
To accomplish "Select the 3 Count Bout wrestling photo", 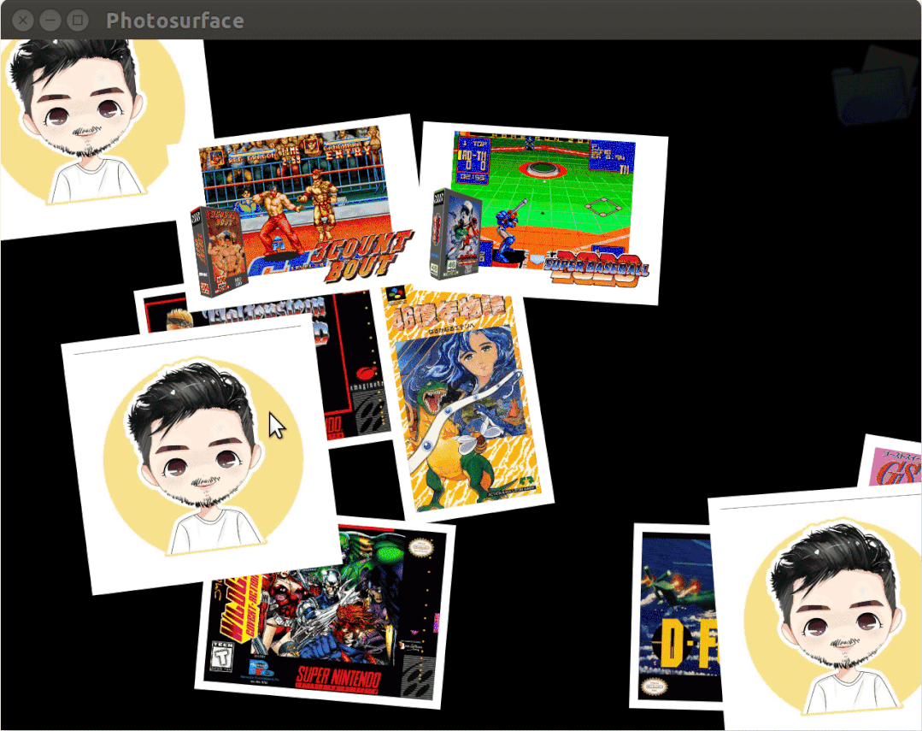I will pos(298,210).
